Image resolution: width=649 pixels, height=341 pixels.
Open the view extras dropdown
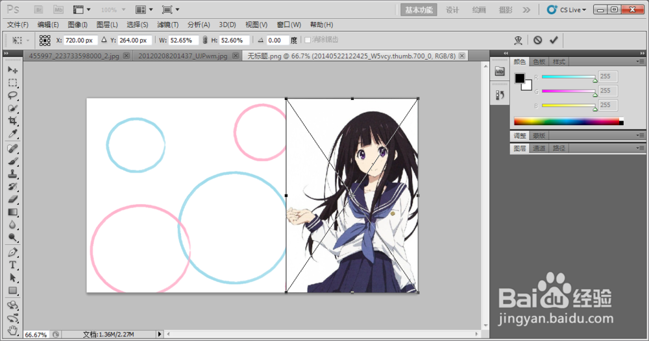[x=82, y=10]
